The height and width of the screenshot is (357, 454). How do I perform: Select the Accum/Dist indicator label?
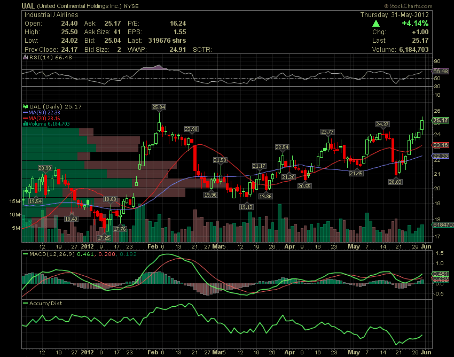[45, 304]
